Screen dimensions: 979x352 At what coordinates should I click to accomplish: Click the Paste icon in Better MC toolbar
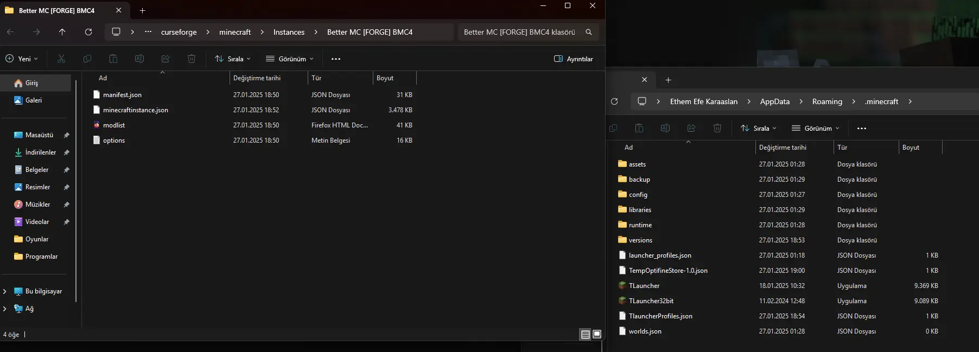point(113,59)
